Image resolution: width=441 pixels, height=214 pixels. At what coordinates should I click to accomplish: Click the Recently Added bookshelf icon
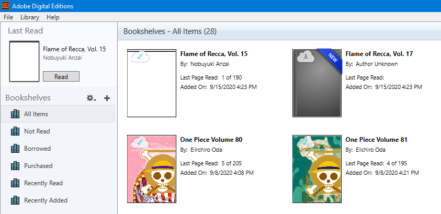click(x=15, y=200)
